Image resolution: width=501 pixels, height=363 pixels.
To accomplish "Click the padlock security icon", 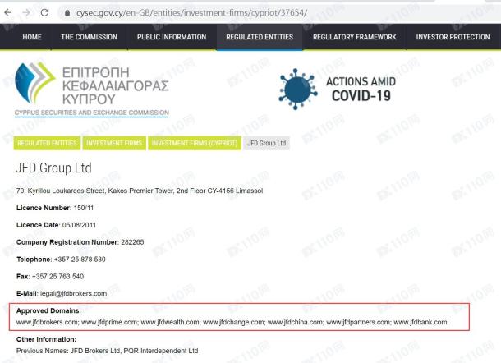I will click(67, 13).
